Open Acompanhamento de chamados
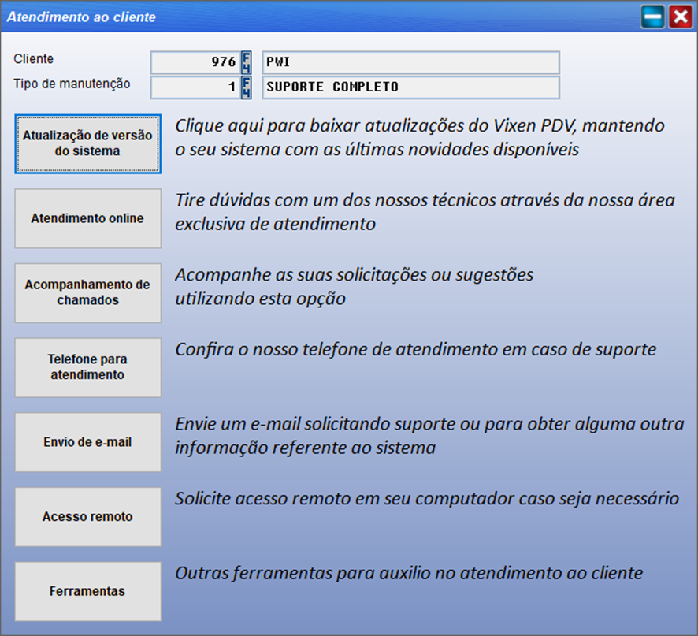The height and width of the screenshot is (636, 698). point(87,292)
